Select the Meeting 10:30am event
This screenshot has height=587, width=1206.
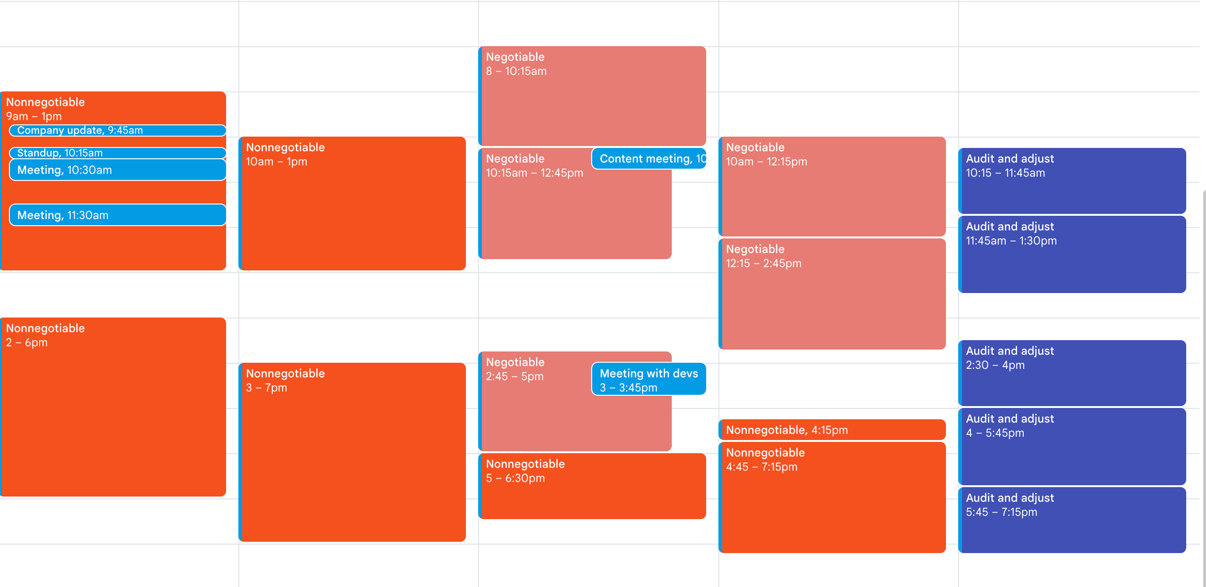pos(118,170)
